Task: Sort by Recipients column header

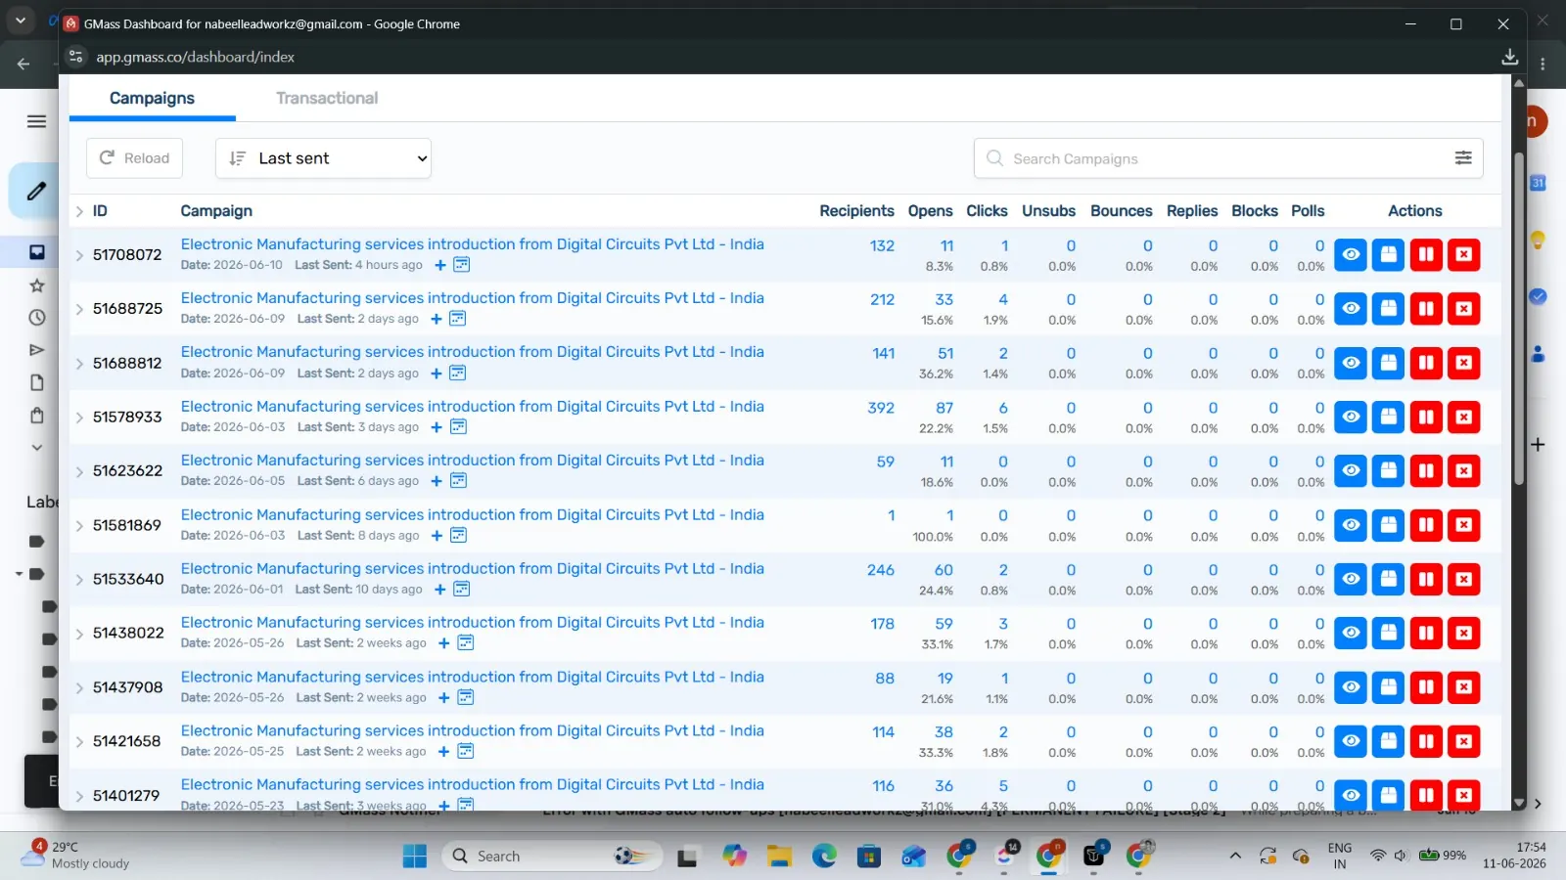Action: pyautogui.click(x=856, y=211)
